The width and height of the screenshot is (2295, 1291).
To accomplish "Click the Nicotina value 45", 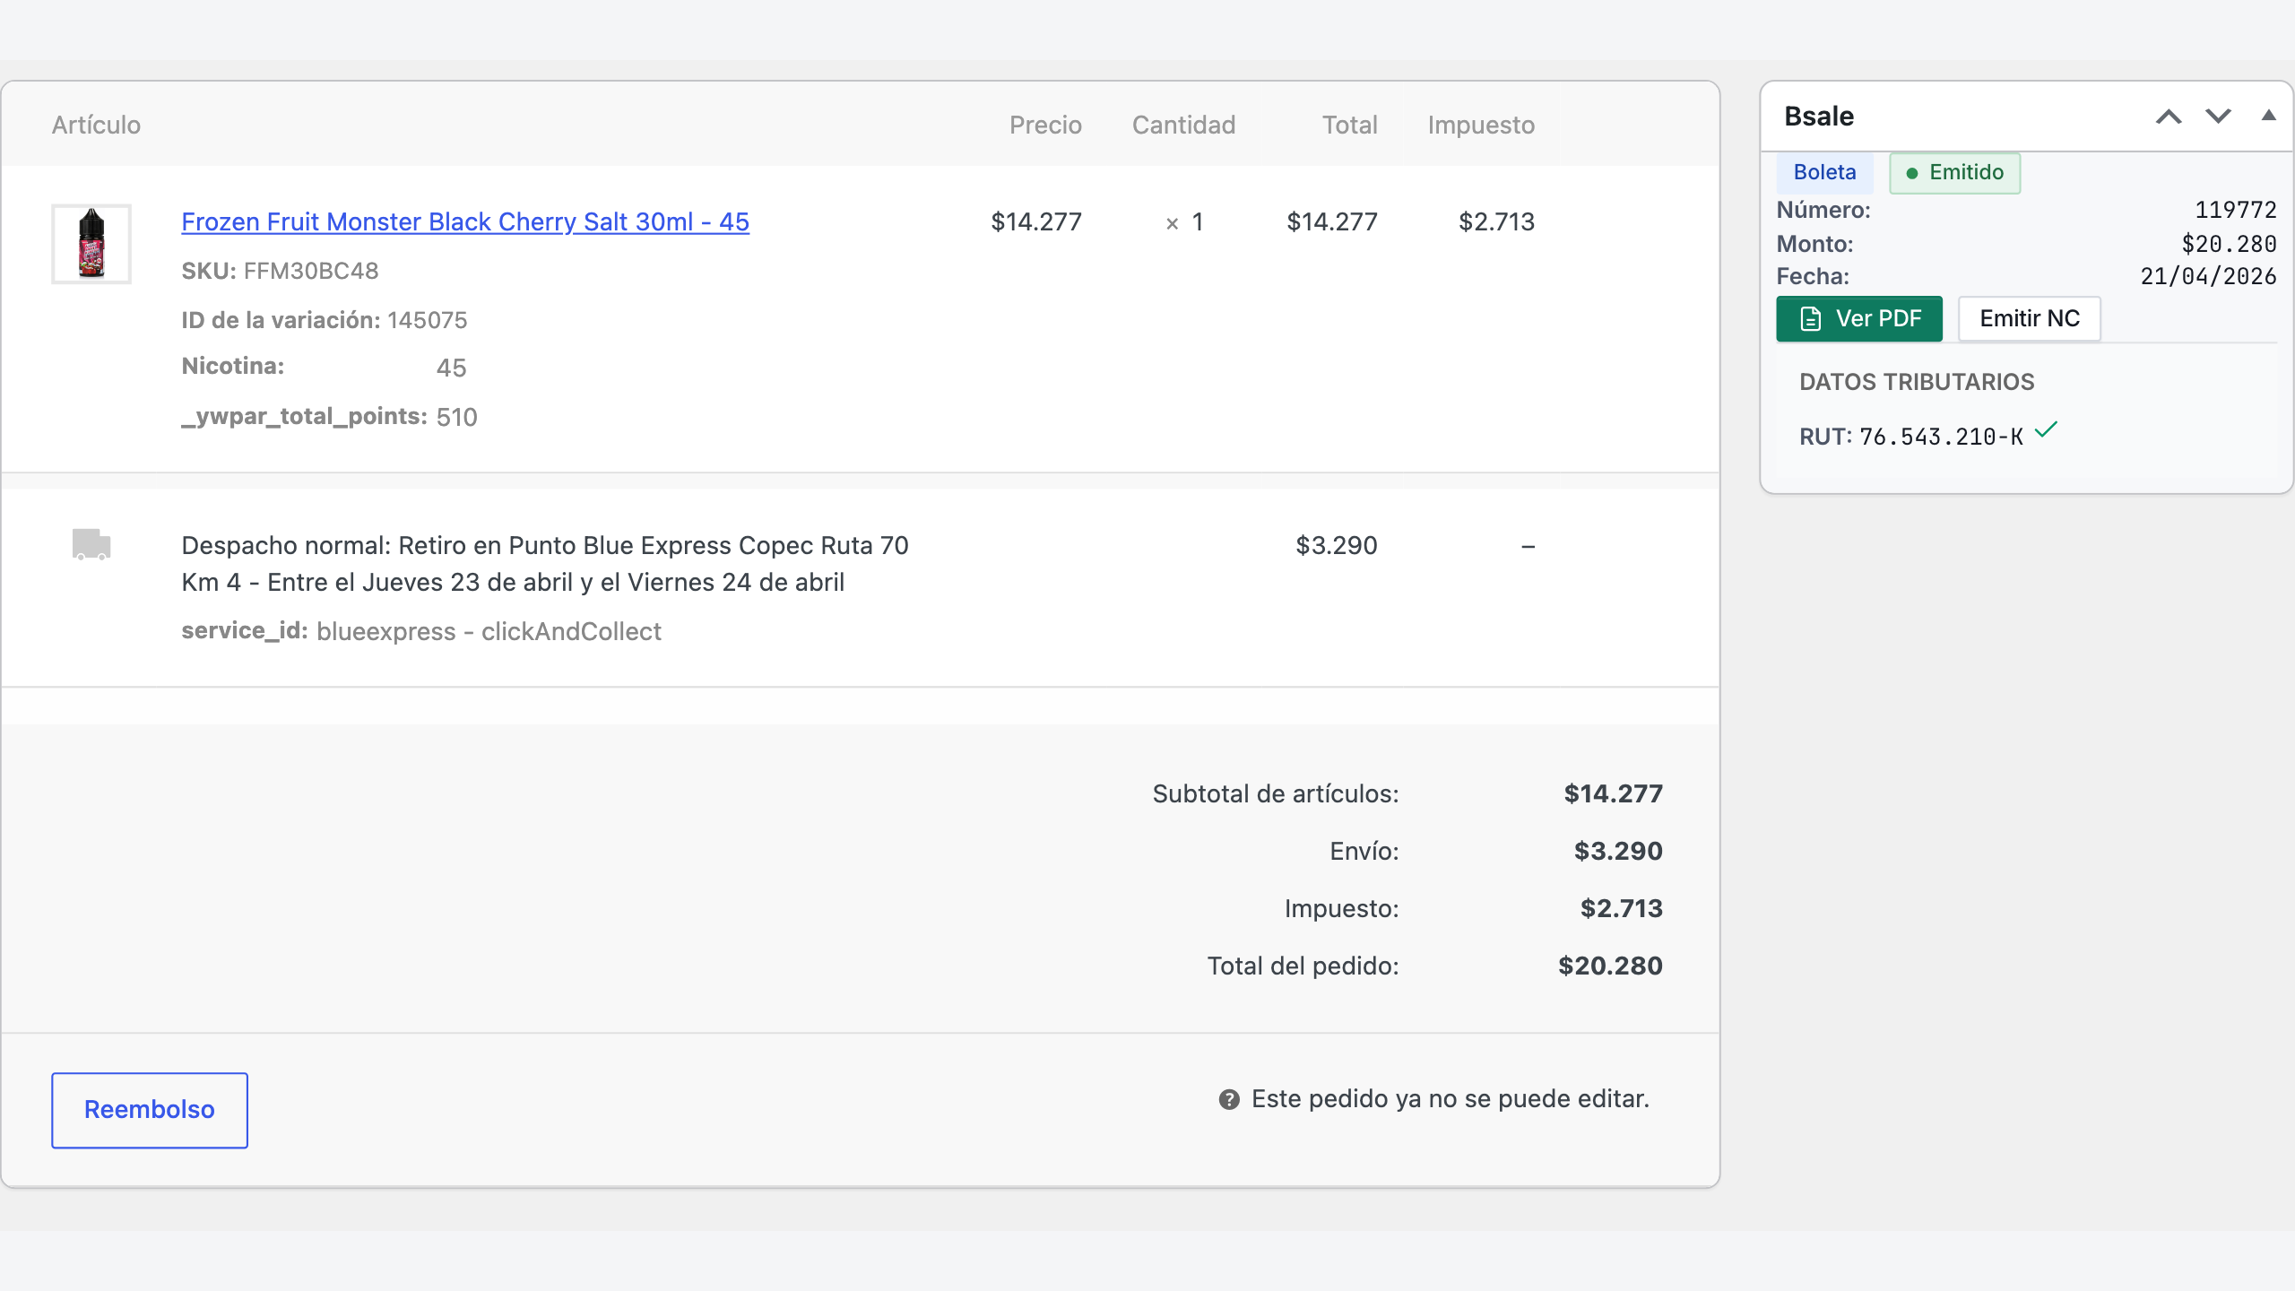I will click(x=451, y=368).
